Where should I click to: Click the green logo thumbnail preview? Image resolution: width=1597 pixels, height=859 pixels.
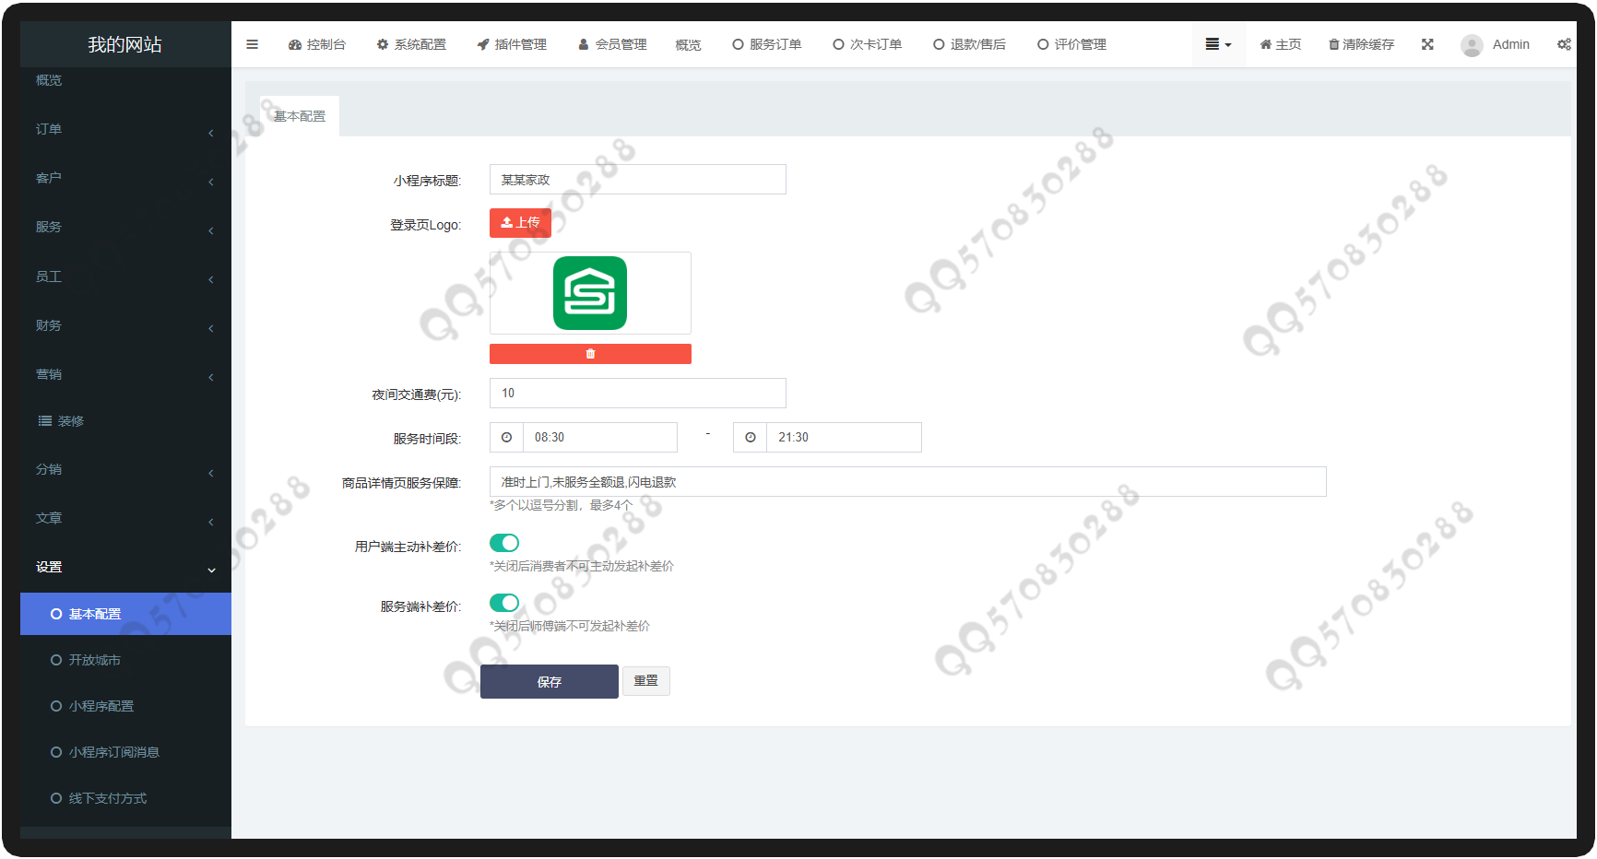point(590,293)
